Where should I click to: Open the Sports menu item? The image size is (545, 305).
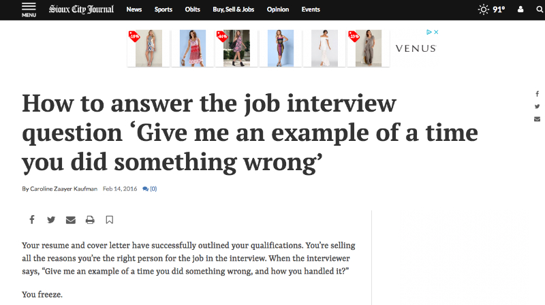click(163, 10)
